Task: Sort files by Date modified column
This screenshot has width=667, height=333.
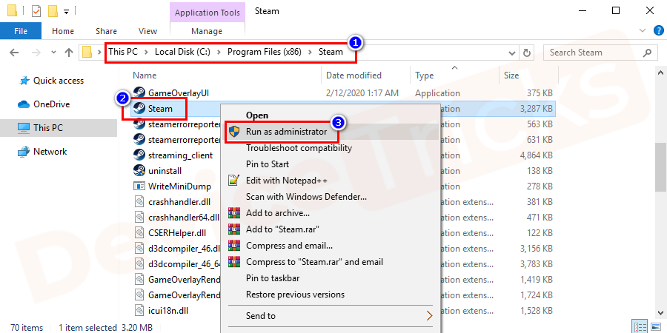Action: [353, 75]
